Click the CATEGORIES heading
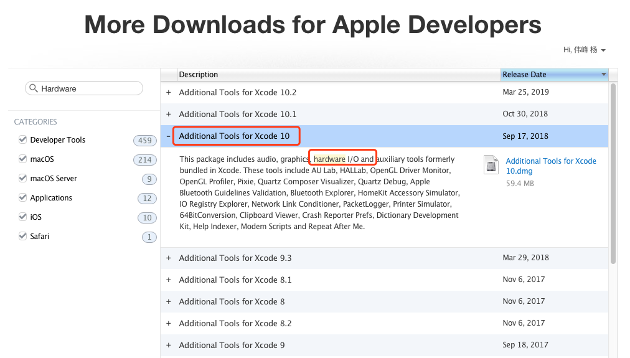Screen dimensions: 630x358 [35, 122]
